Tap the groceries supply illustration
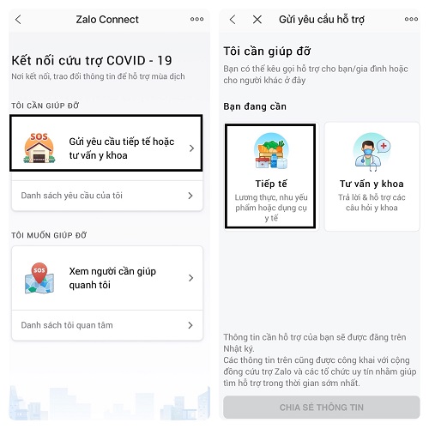The height and width of the screenshot is (429, 429). (x=271, y=151)
